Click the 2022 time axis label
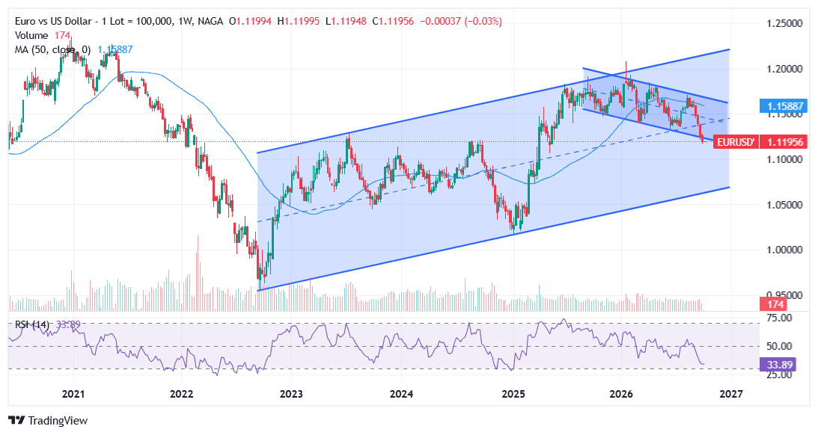The image size is (818, 435). (182, 394)
